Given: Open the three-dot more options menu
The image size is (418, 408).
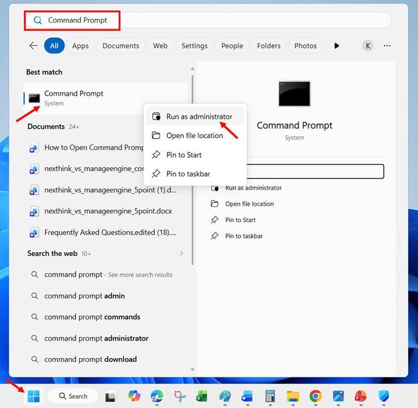Looking at the screenshot, I should [x=387, y=46].
